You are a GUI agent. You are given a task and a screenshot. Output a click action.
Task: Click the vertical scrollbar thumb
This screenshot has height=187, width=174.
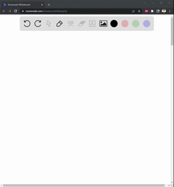pyautogui.click(x=172, y=32)
